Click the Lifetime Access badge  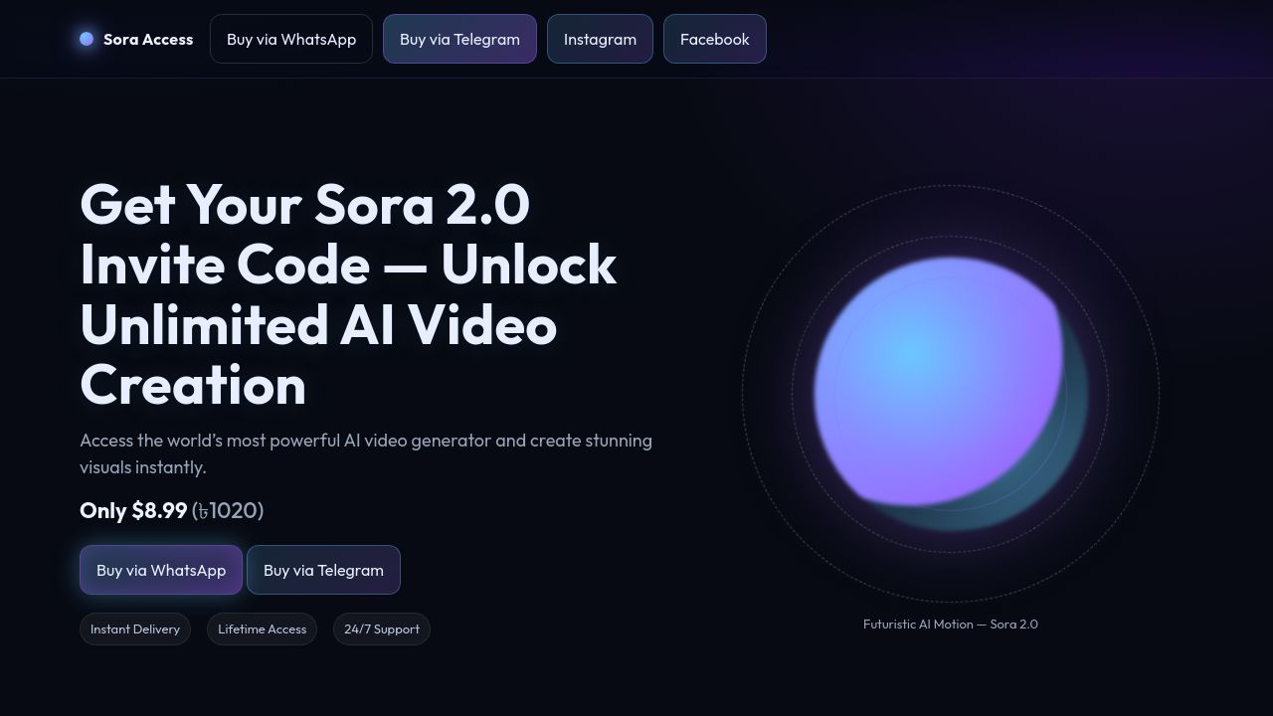click(263, 628)
